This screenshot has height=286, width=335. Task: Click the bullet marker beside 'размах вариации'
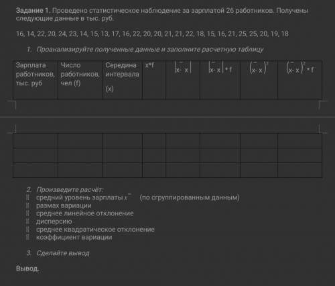[27, 205]
